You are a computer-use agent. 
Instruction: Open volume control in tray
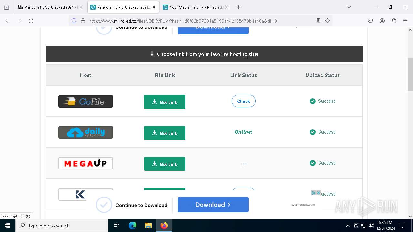[371, 226]
